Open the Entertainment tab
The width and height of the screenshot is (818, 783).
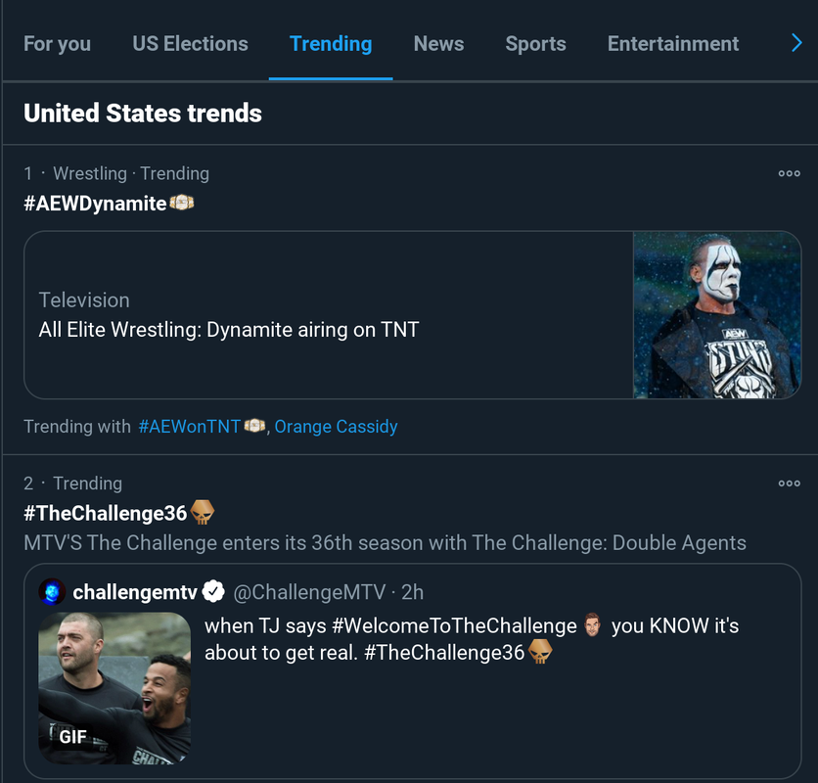pos(672,44)
